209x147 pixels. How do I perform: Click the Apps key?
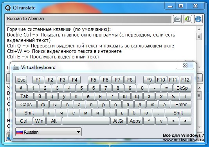point(135,121)
